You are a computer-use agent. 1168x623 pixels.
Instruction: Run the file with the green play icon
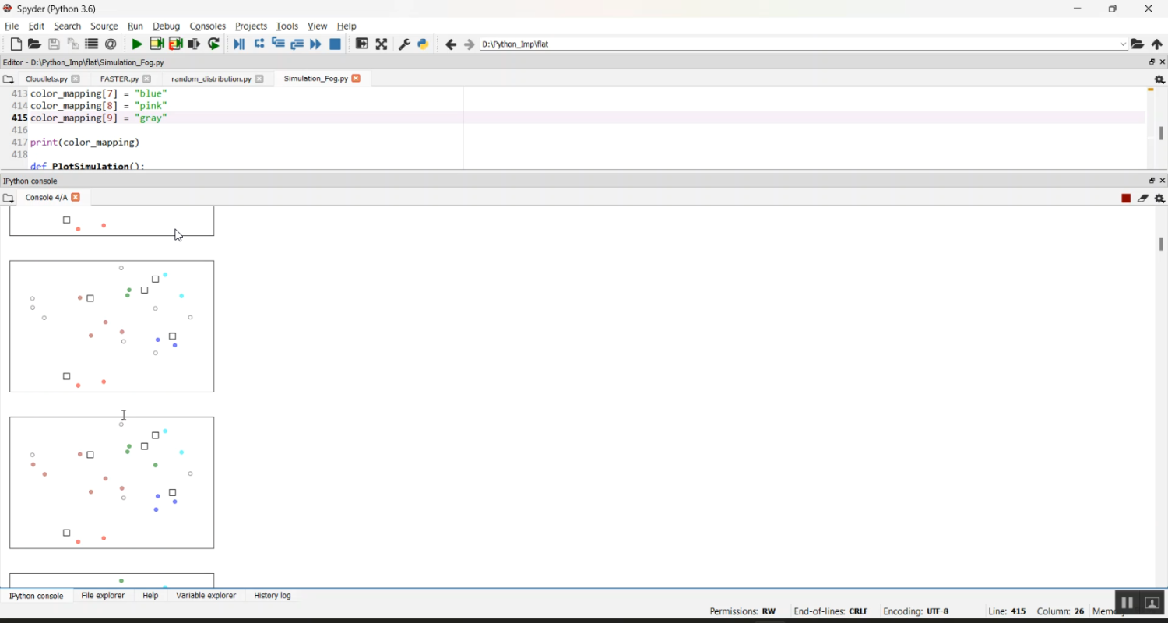(x=137, y=44)
